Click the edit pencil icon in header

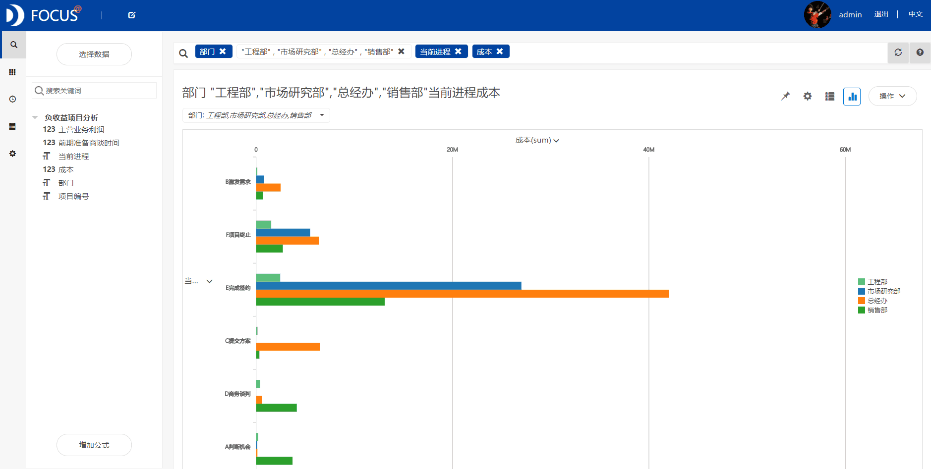point(132,15)
